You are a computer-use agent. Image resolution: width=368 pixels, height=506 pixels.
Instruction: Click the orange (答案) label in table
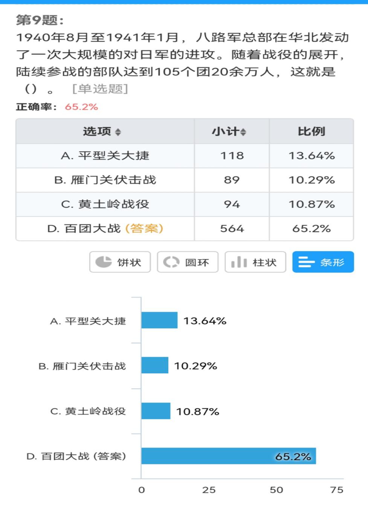144,228
